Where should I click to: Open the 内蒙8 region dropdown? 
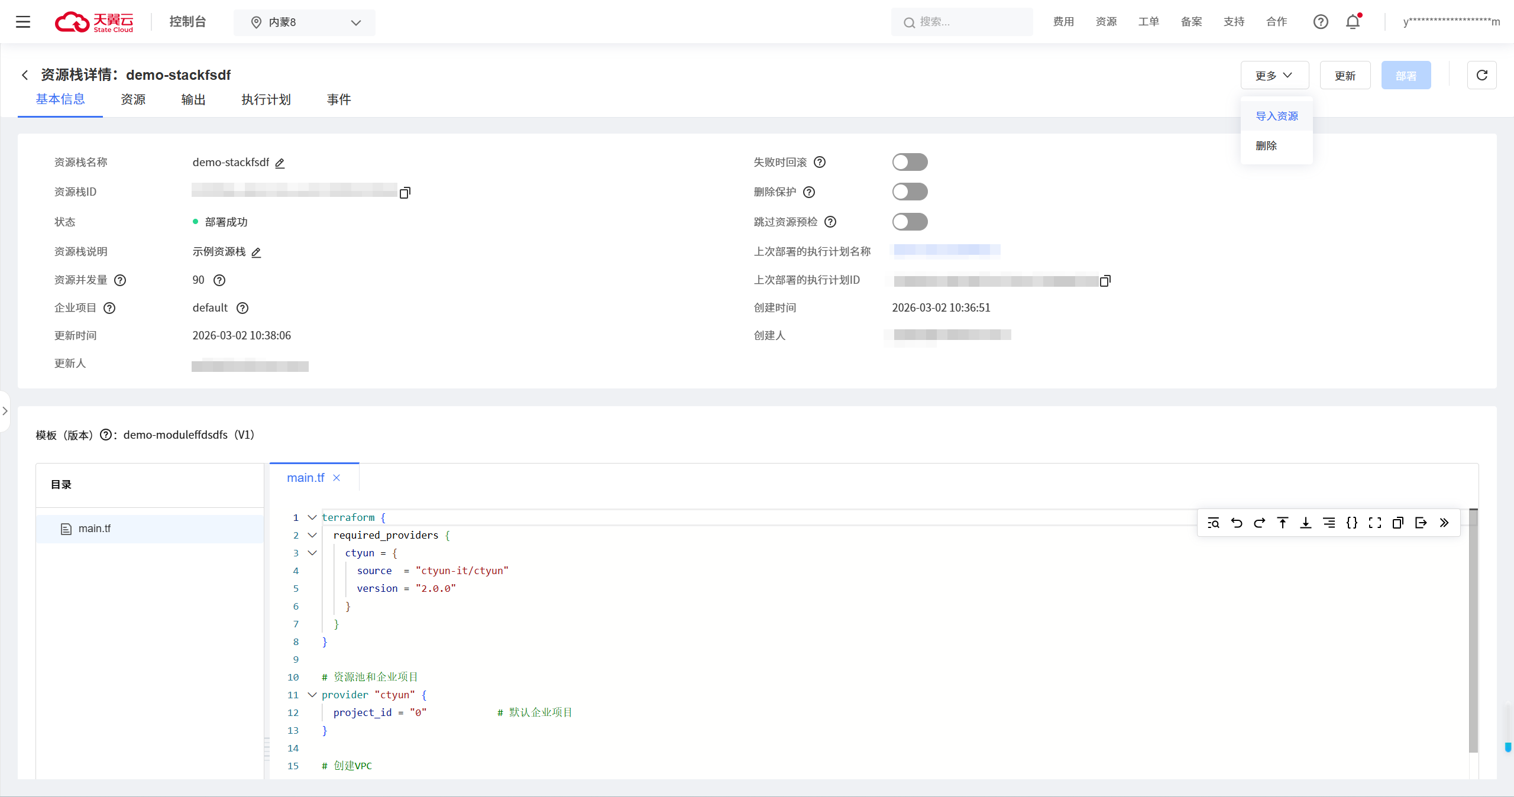pos(305,22)
